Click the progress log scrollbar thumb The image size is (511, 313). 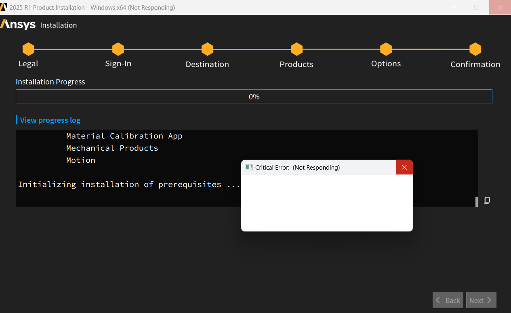477,202
